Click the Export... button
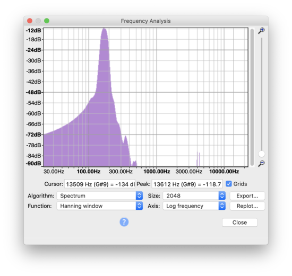The width and height of the screenshot is (292, 276). point(247,195)
